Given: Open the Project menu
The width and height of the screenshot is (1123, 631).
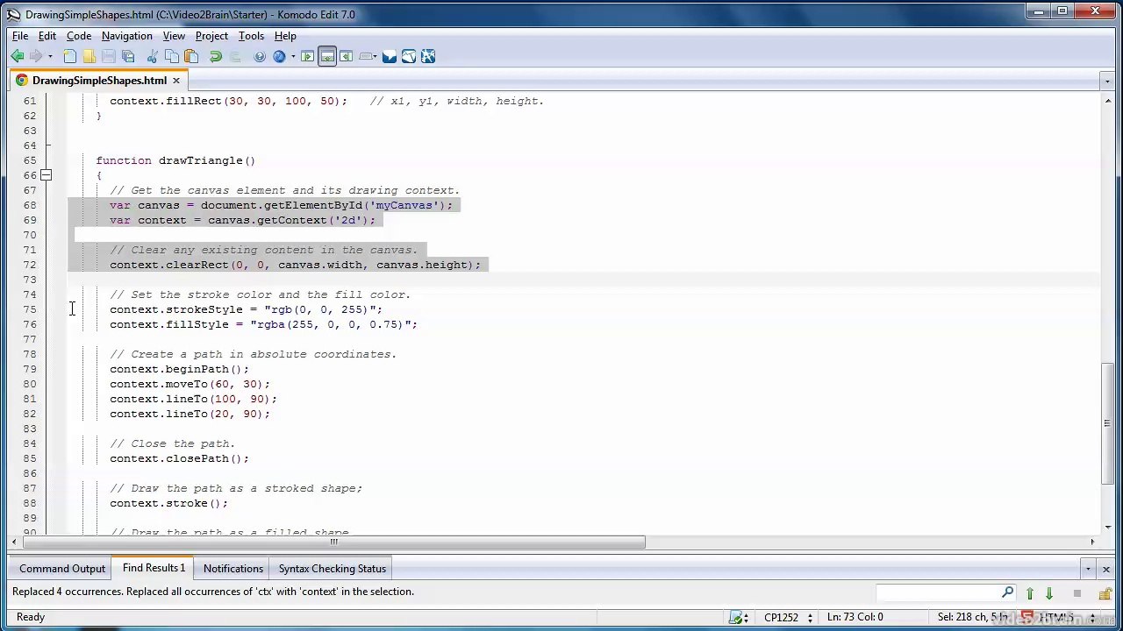Looking at the screenshot, I should [211, 36].
